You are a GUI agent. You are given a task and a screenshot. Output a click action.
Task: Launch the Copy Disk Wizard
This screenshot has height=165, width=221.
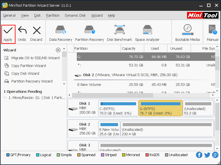(25, 74)
